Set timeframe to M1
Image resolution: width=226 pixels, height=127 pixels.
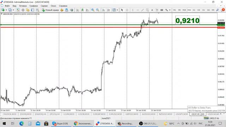click(x=174, y=10)
